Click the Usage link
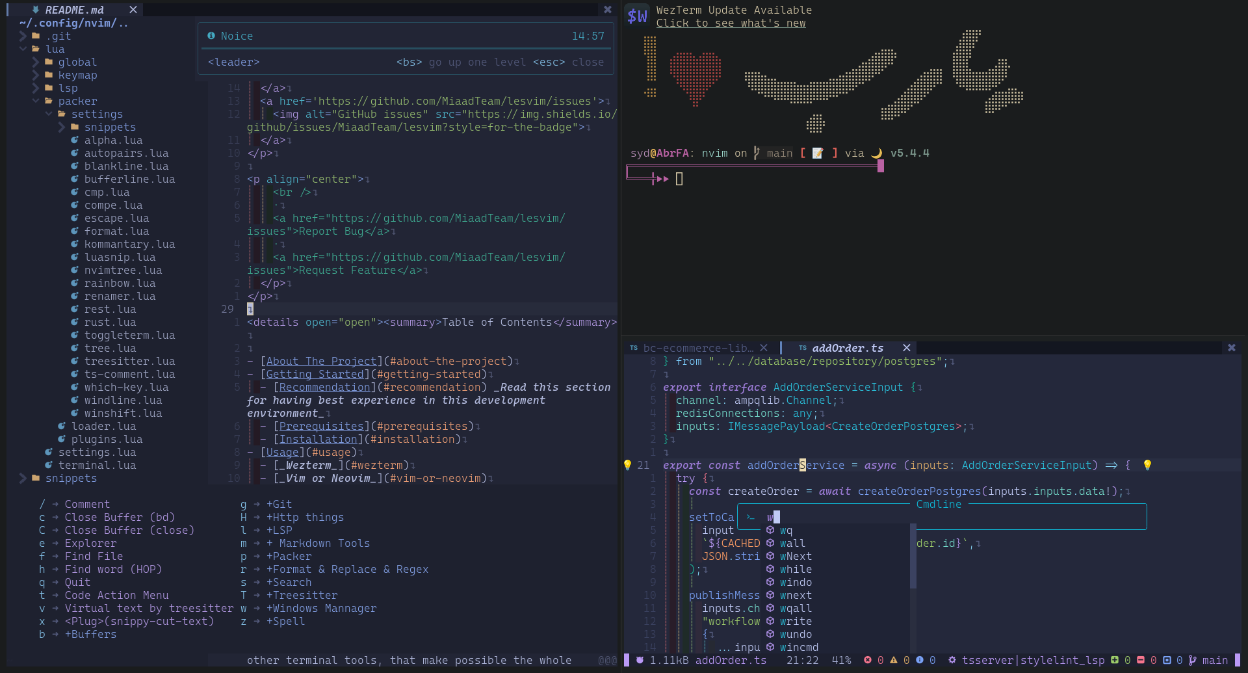The image size is (1248, 673). (x=283, y=452)
